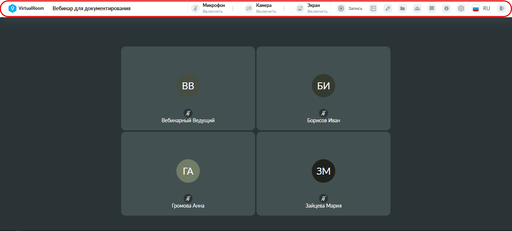Change language using the RU flag selector

pyautogui.click(x=481, y=8)
